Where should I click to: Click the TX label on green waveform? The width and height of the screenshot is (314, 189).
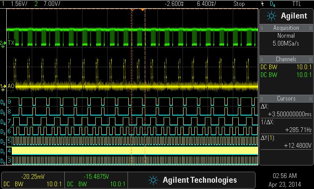(x=11, y=43)
